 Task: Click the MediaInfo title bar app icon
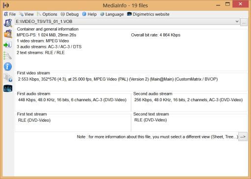tap(6, 5)
